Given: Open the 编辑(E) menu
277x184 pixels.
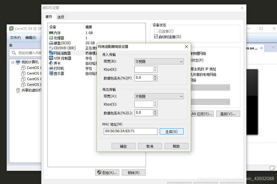Looking at the screenshot, I should tap(31, 38).
